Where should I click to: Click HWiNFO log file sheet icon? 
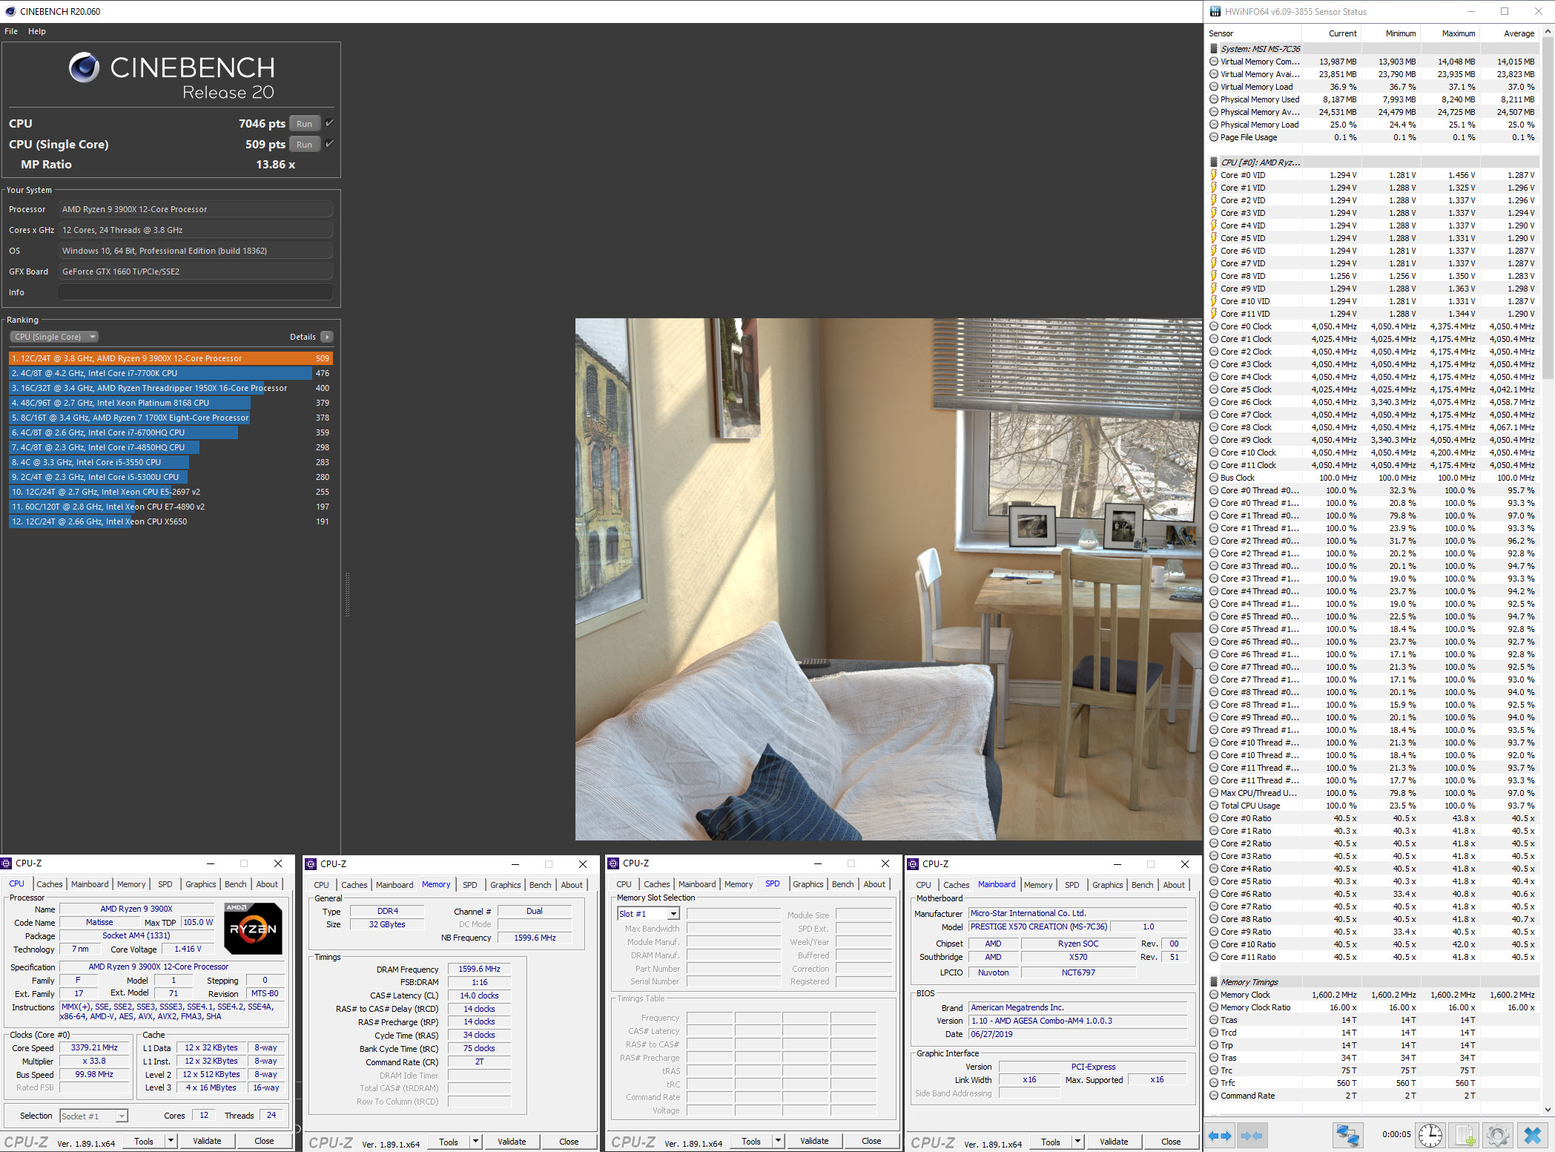pyautogui.click(x=1465, y=1135)
